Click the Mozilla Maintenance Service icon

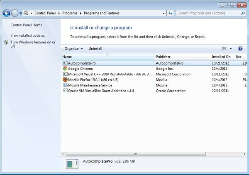(x=65, y=85)
